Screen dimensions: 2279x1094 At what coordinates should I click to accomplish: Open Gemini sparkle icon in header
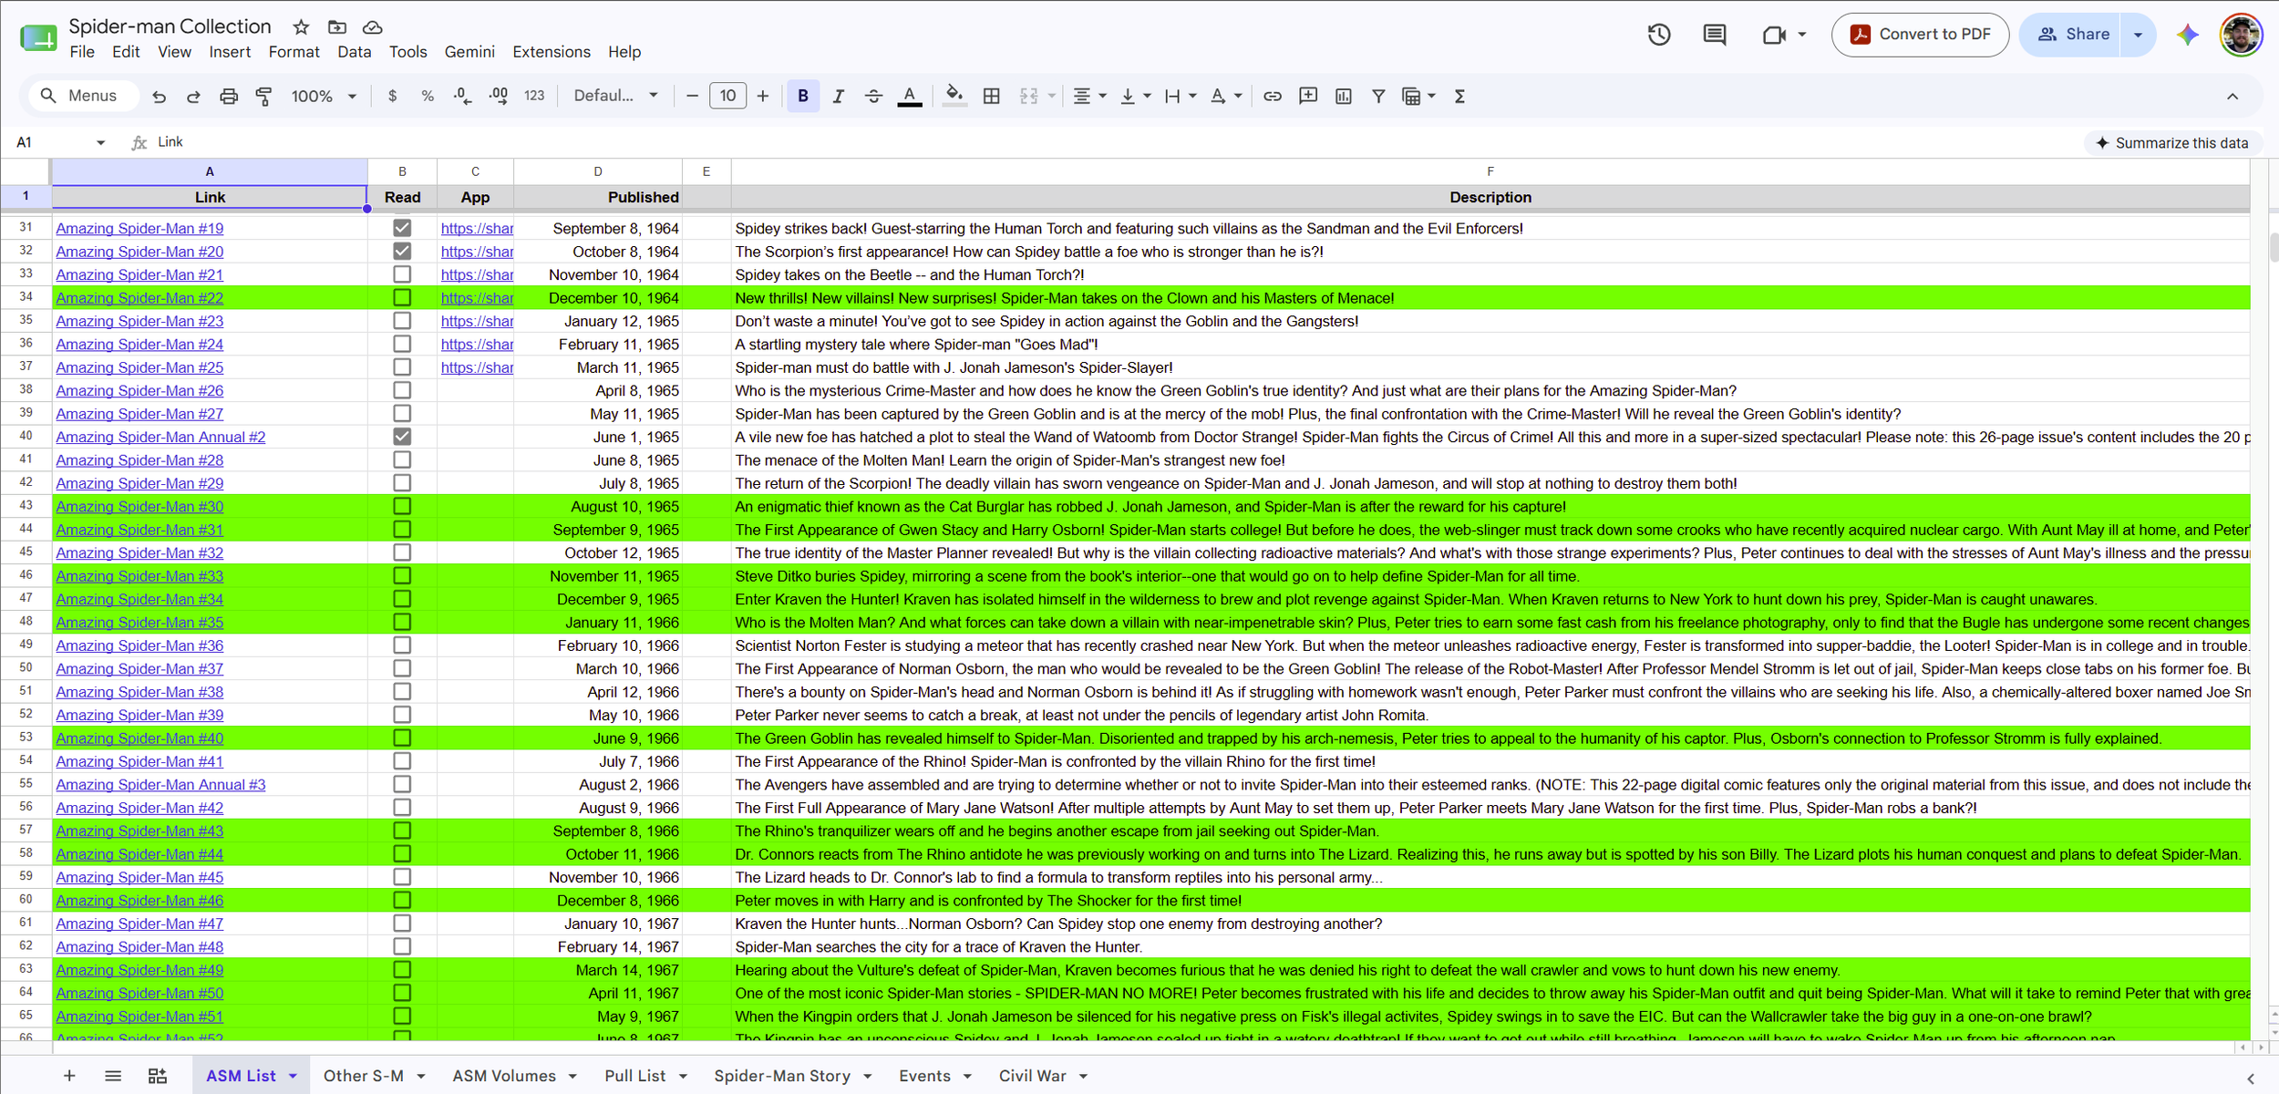point(2188,35)
